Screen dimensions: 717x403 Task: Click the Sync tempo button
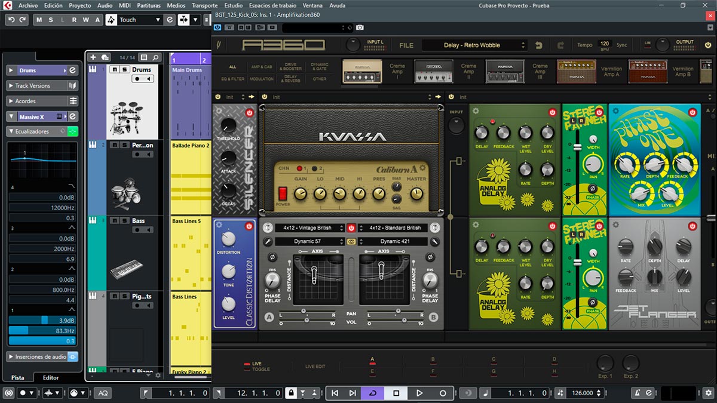click(622, 45)
